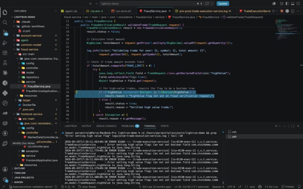Open Mintlify Doc Writer icon
The image size is (303, 189).
point(5,143)
